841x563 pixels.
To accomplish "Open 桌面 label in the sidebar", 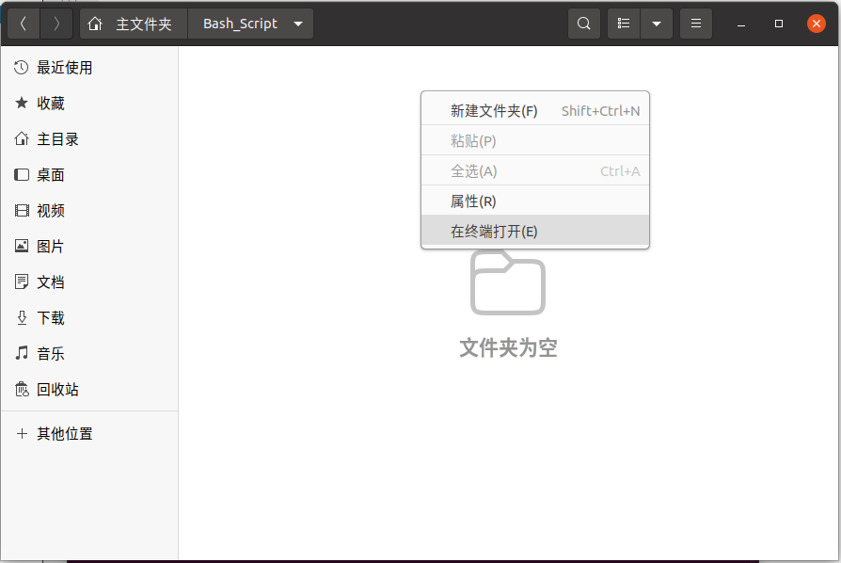I will 51,175.
